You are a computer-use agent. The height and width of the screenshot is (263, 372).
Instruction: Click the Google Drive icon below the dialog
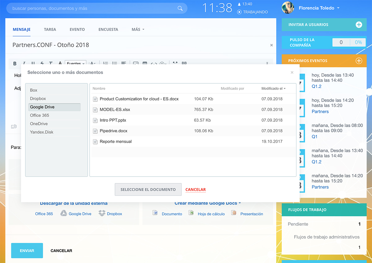pyautogui.click(x=64, y=213)
